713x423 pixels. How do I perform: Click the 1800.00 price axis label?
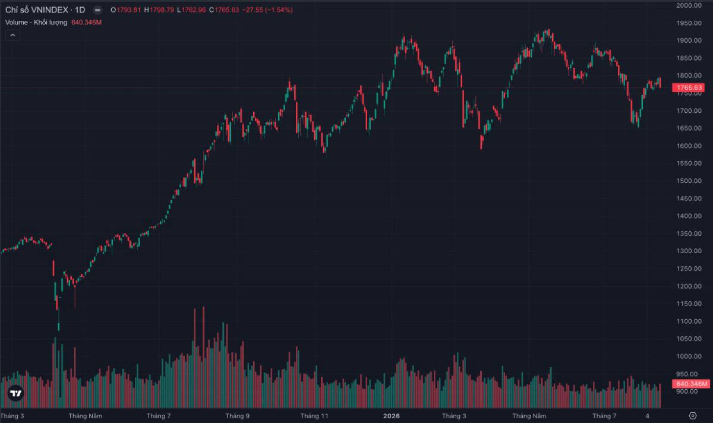point(689,75)
